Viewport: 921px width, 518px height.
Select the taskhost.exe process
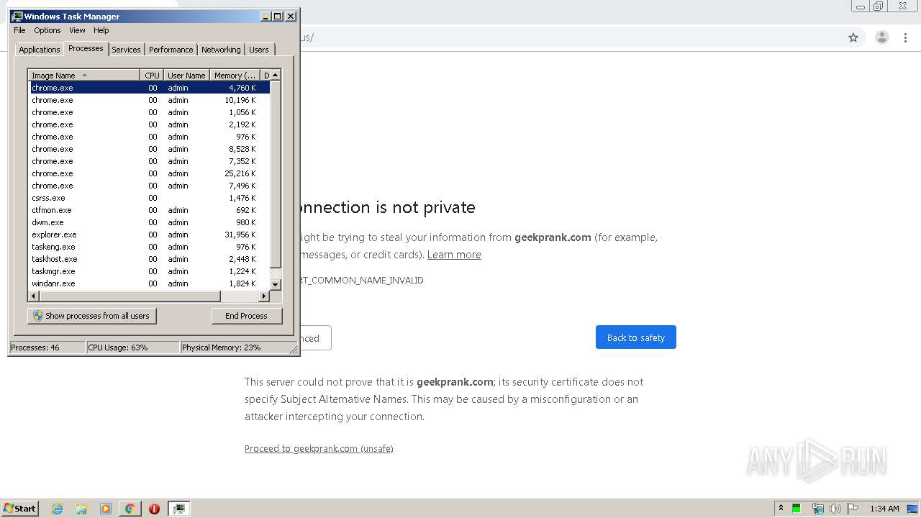tap(149, 259)
